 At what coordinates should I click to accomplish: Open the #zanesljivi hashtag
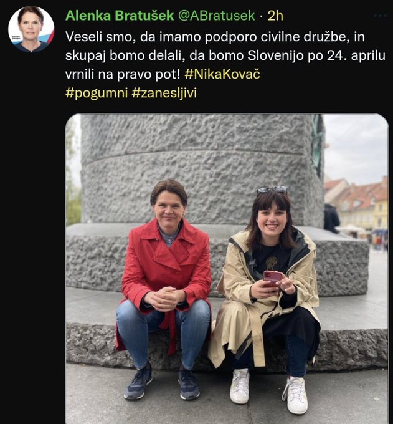[164, 93]
